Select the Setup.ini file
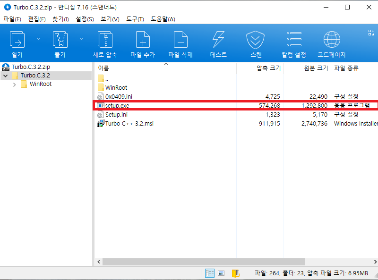Viewport: 378px width, 280px height. click(116, 115)
